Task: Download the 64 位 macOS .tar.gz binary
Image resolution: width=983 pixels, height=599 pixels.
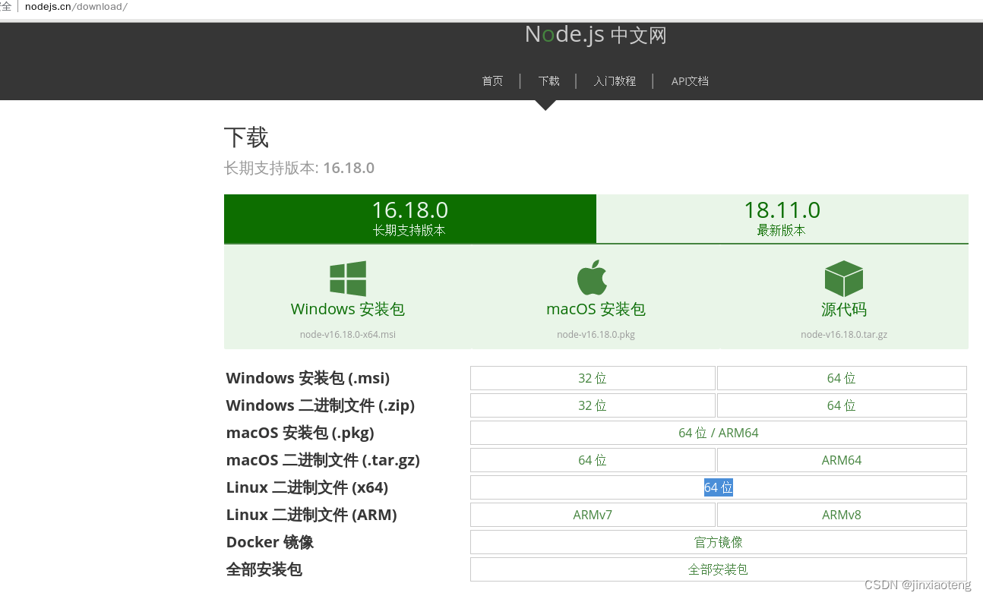Action: coord(593,460)
